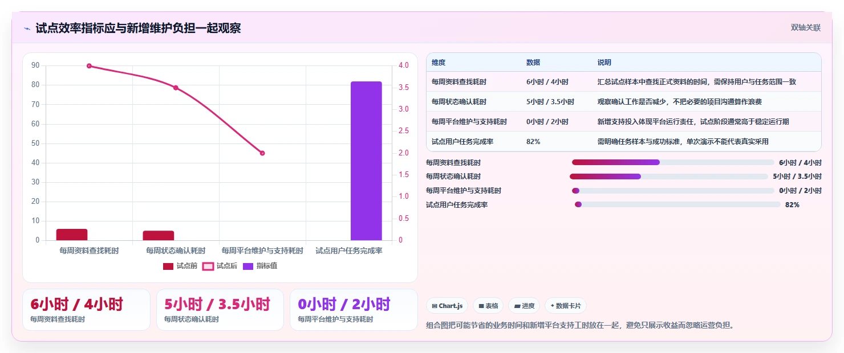Toggle the 指标值 legend item

click(260, 266)
